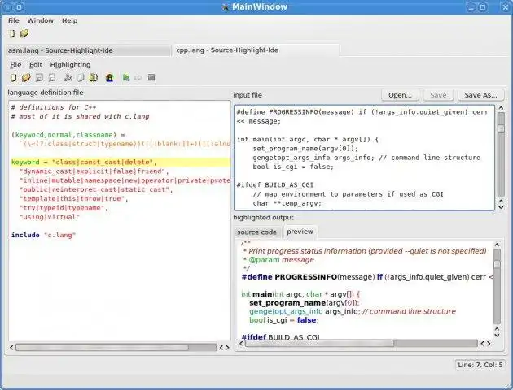Click the greyed-out step icon in toolbar

click(x=138, y=78)
